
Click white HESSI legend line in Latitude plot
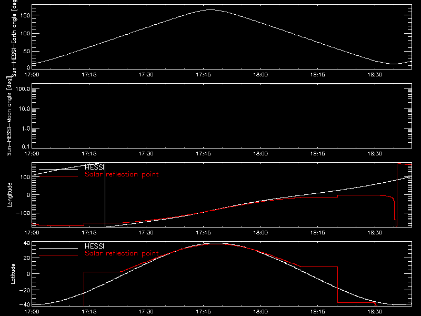pos(58,248)
